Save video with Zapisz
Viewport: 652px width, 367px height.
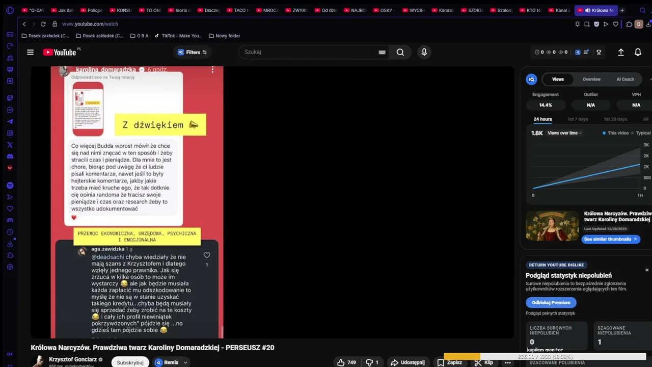[x=450, y=362]
